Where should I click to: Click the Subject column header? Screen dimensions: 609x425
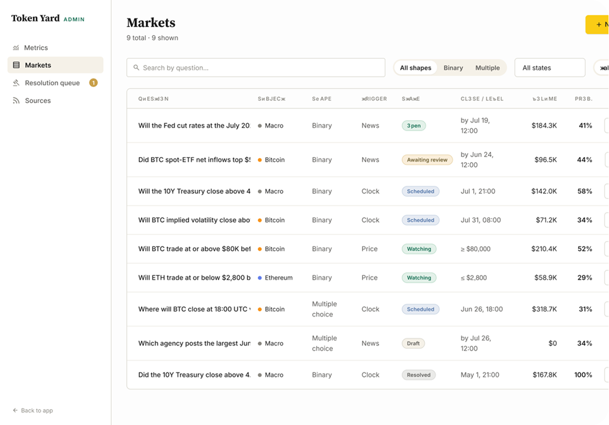pos(272,99)
